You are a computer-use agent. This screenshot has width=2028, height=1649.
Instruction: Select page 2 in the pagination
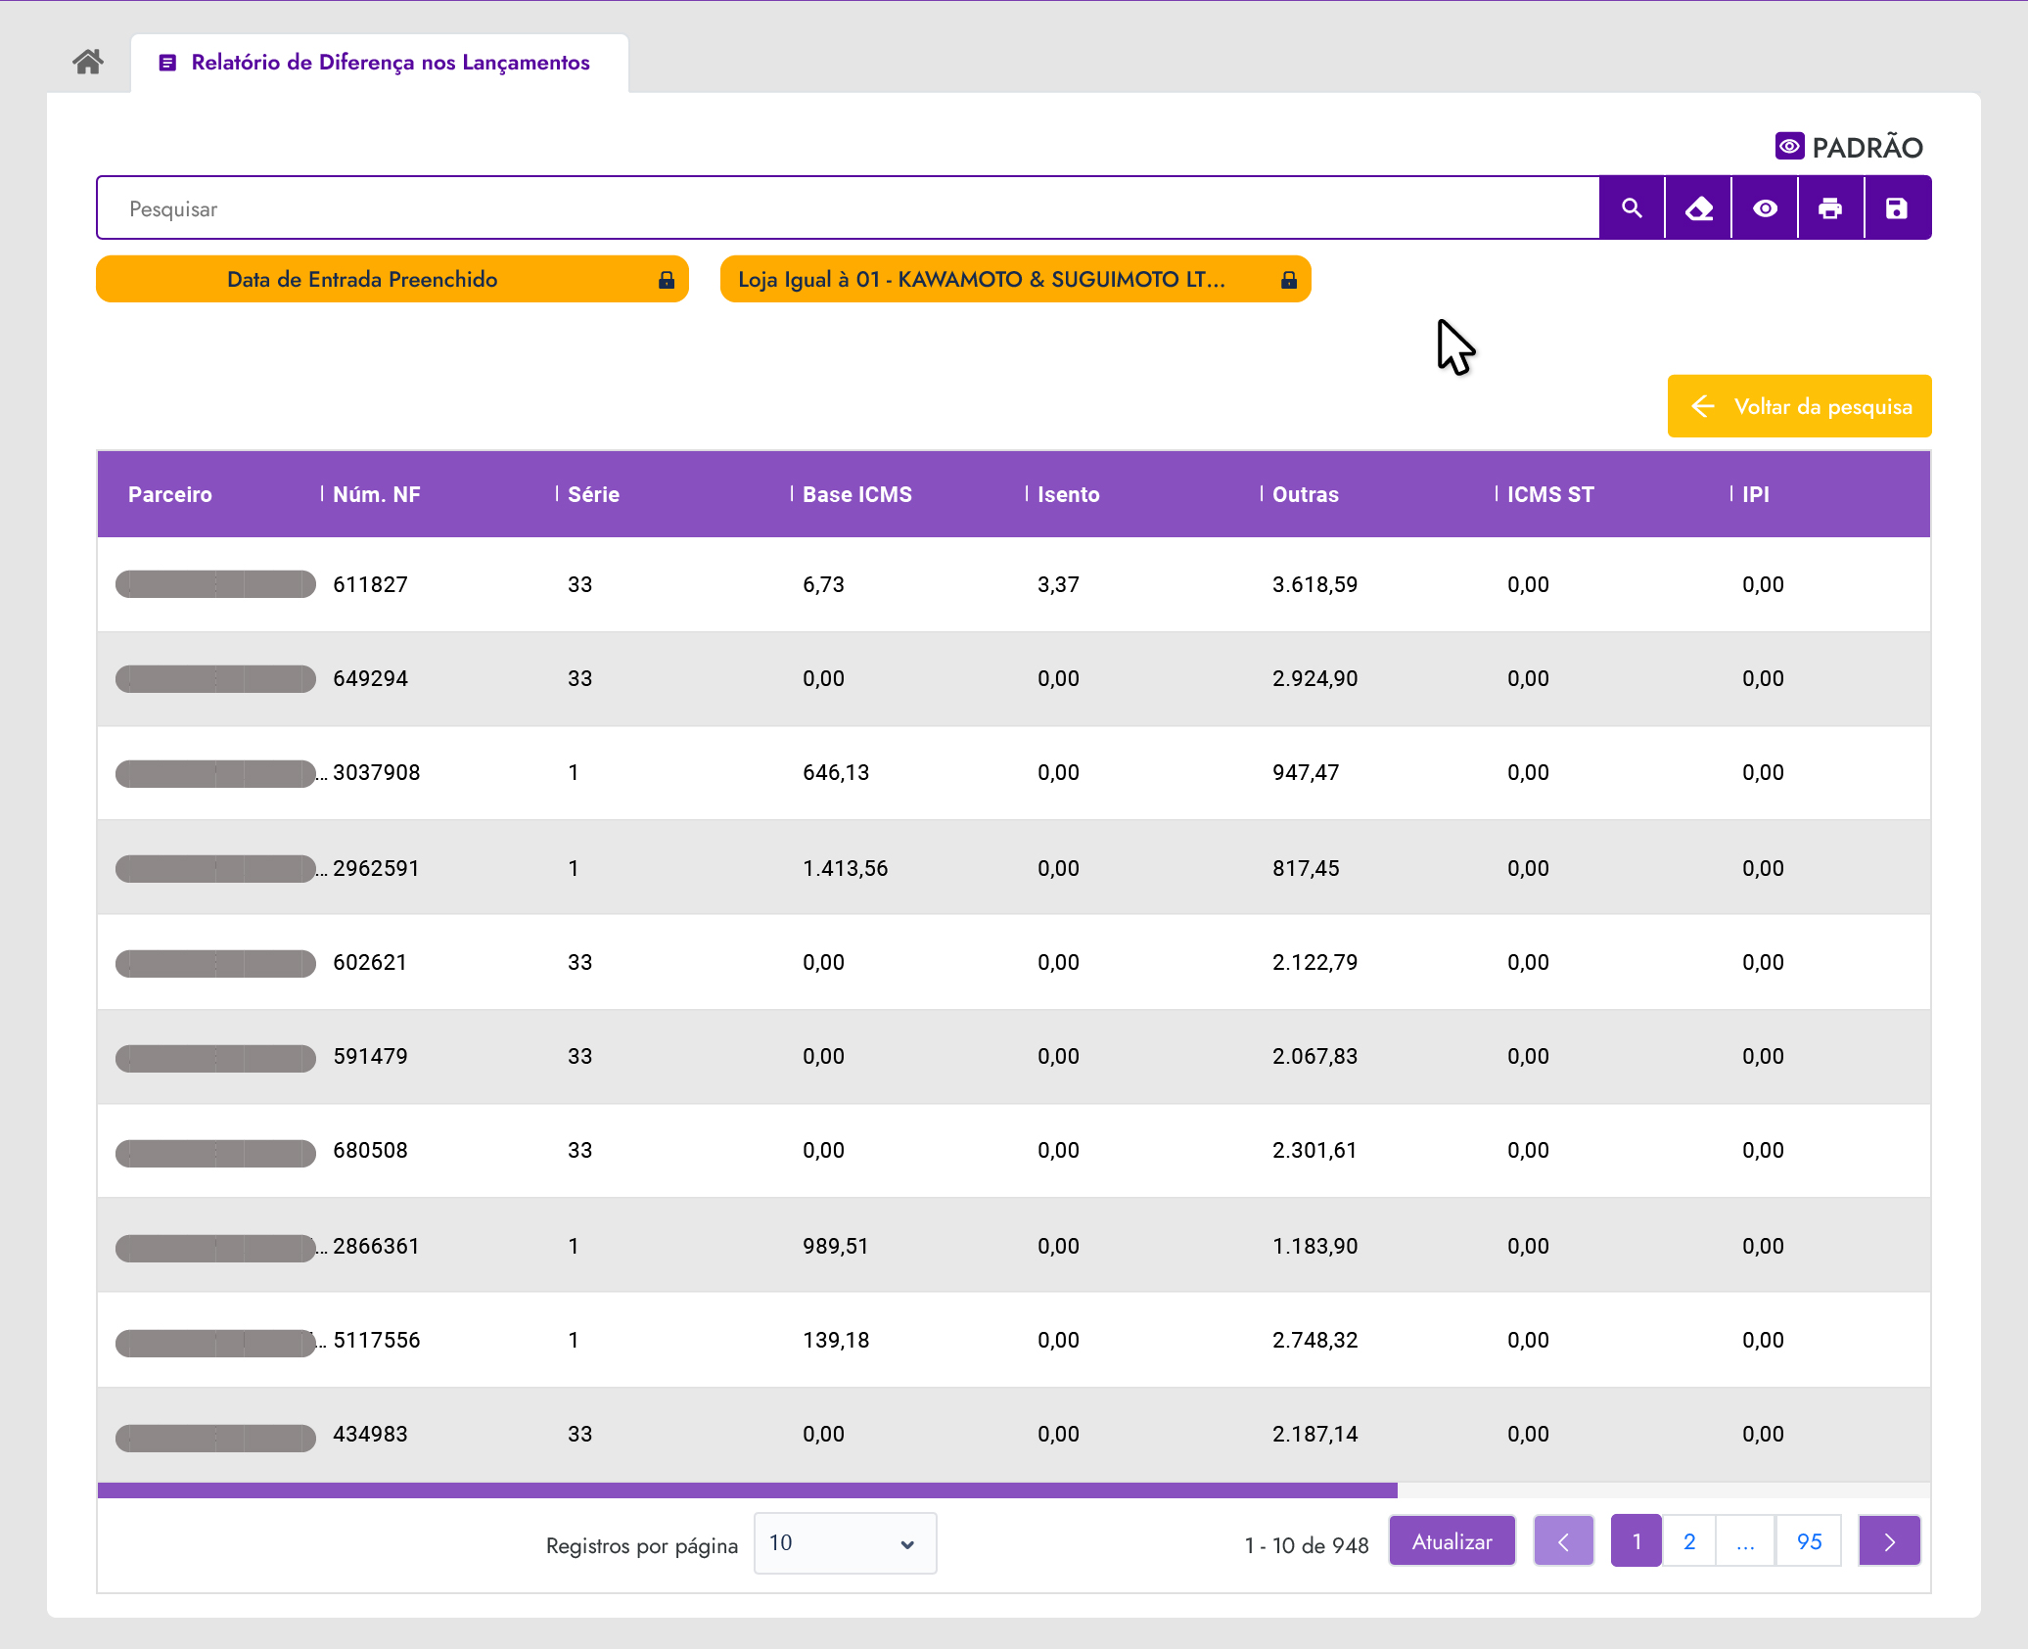click(1688, 1542)
